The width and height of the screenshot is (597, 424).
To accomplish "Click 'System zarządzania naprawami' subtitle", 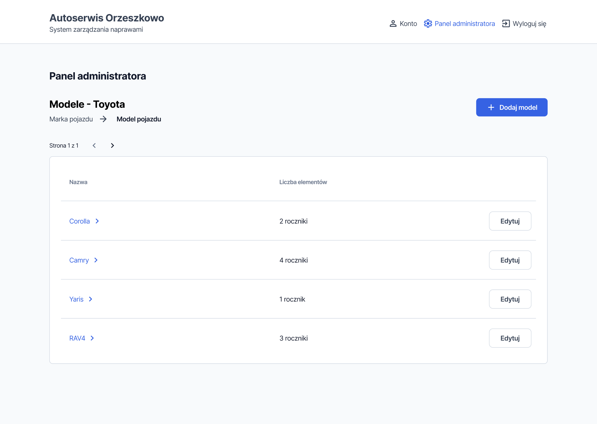I will (96, 29).
